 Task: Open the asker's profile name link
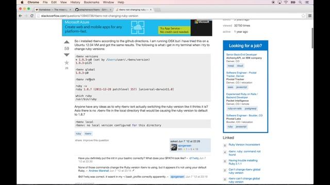(185, 145)
